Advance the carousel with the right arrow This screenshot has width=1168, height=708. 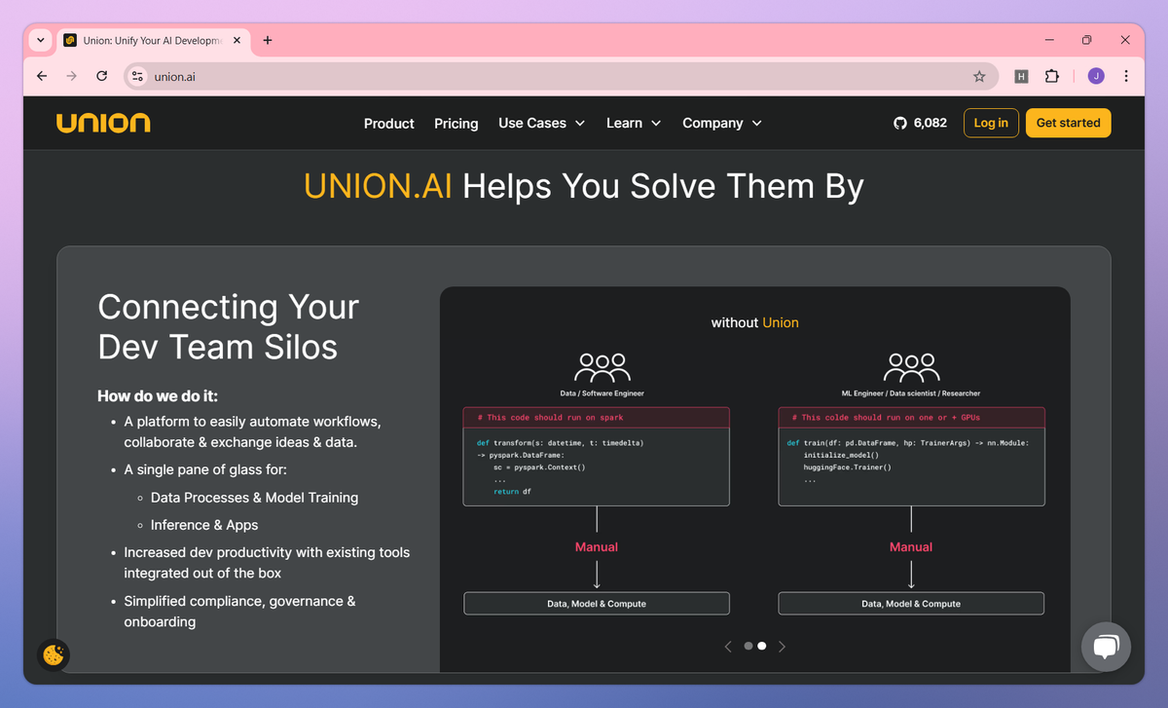(782, 646)
